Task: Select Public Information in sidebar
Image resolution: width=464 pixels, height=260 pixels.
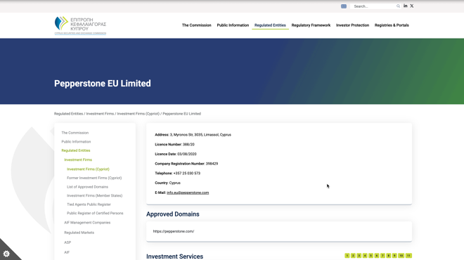Action: pyautogui.click(x=76, y=142)
